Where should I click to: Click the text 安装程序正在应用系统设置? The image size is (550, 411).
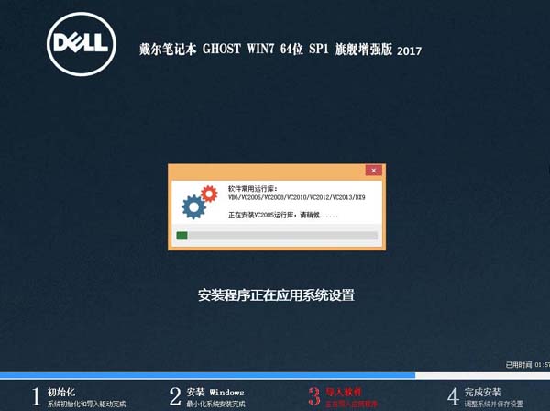point(276,295)
